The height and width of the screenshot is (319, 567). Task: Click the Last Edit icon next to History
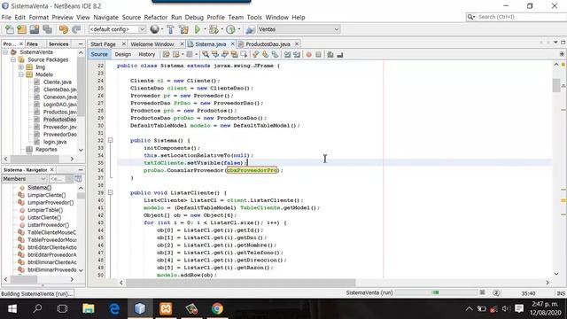(166, 55)
